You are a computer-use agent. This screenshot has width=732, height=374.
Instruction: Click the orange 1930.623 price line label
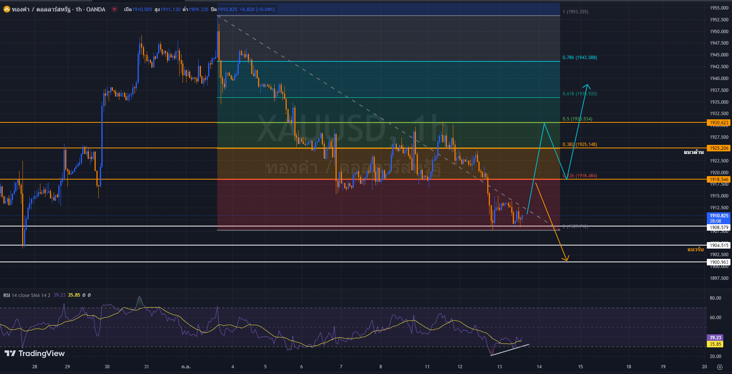(719, 123)
